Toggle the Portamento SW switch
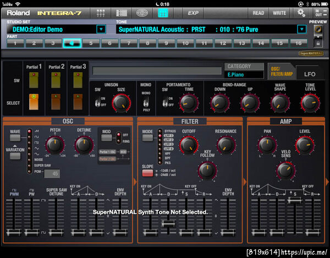This screenshot has height=258, width=330. tap(165, 102)
